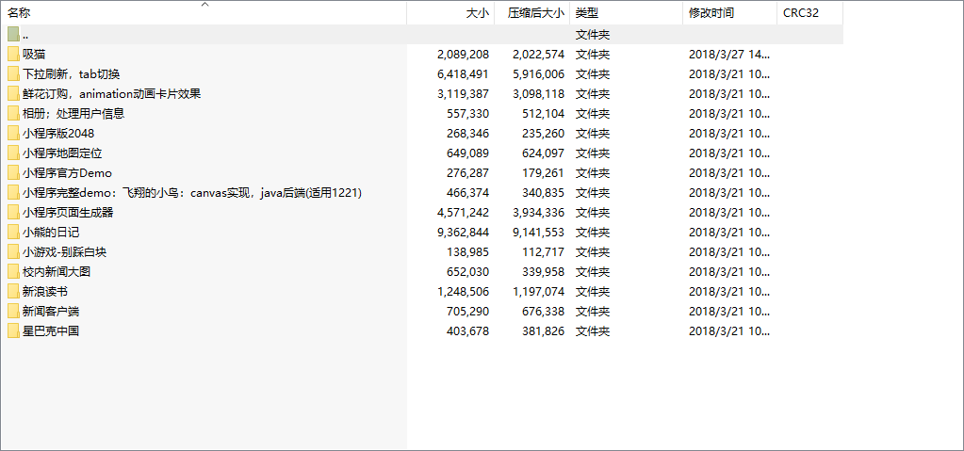This screenshot has width=964, height=451.
Task: Select the 新闻客户端 folder name
Action: coord(51,311)
